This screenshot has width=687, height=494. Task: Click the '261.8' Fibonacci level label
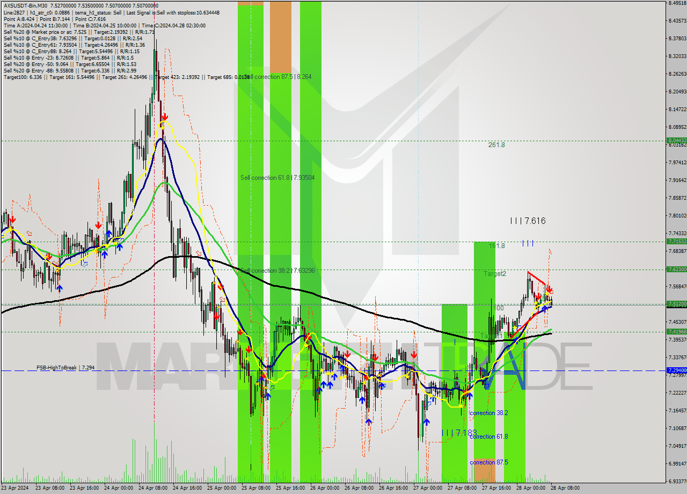click(x=496, y=145)
